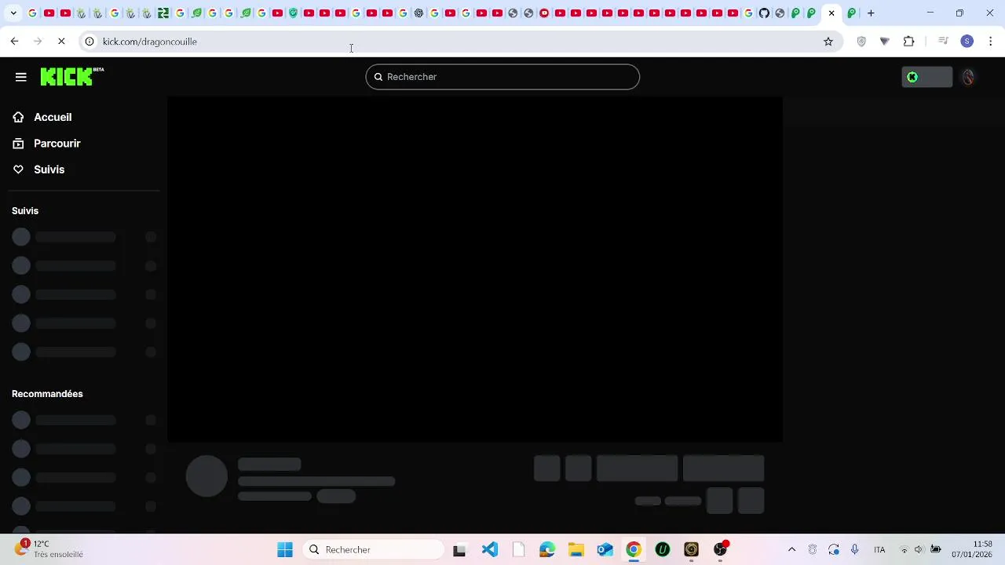This screenshot has height=565, width=1005.
Task: Open a new tab with plus
Action: coord(871,13)
